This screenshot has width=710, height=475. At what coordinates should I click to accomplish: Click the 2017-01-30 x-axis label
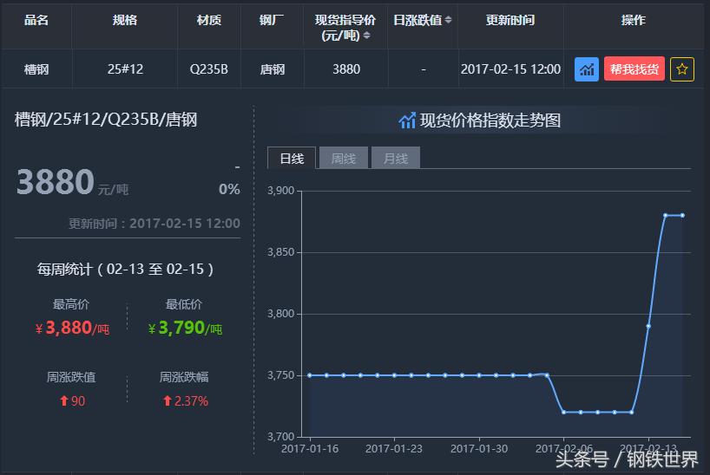[x=479, y=449]
